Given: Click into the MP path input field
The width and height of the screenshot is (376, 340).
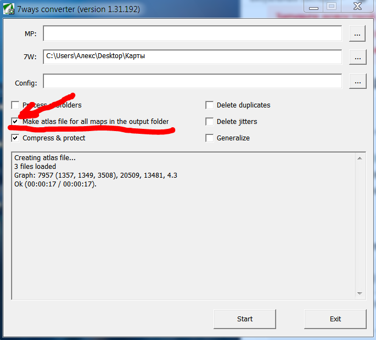Looking at the screenshot, I should click(192, 33).
